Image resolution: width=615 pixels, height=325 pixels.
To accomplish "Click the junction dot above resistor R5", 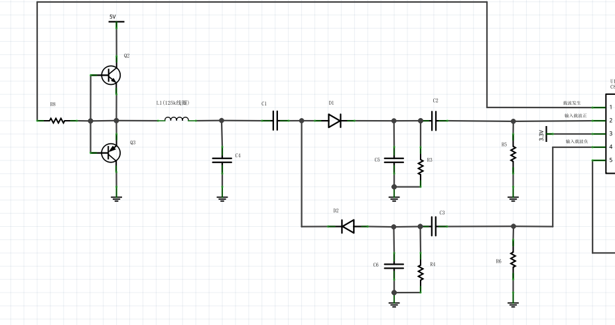I will [x=513, y=121].
